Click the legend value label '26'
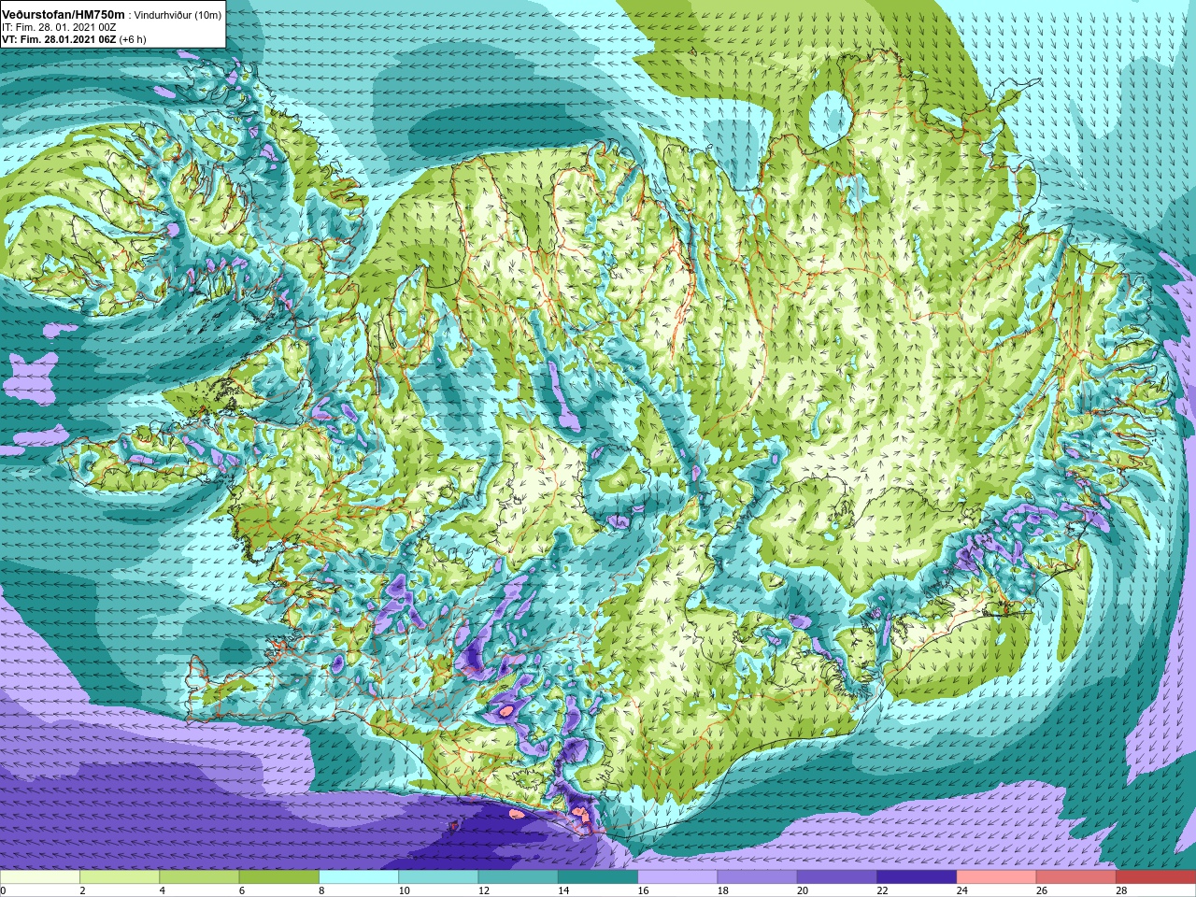Screen dimensions: 1196x897 pyautogui.click(x=1042, y=890)
